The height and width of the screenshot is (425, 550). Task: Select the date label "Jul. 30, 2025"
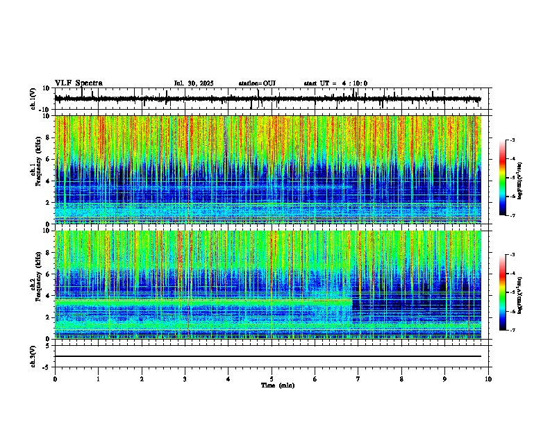pyautogui.click(x=194, y=83)
